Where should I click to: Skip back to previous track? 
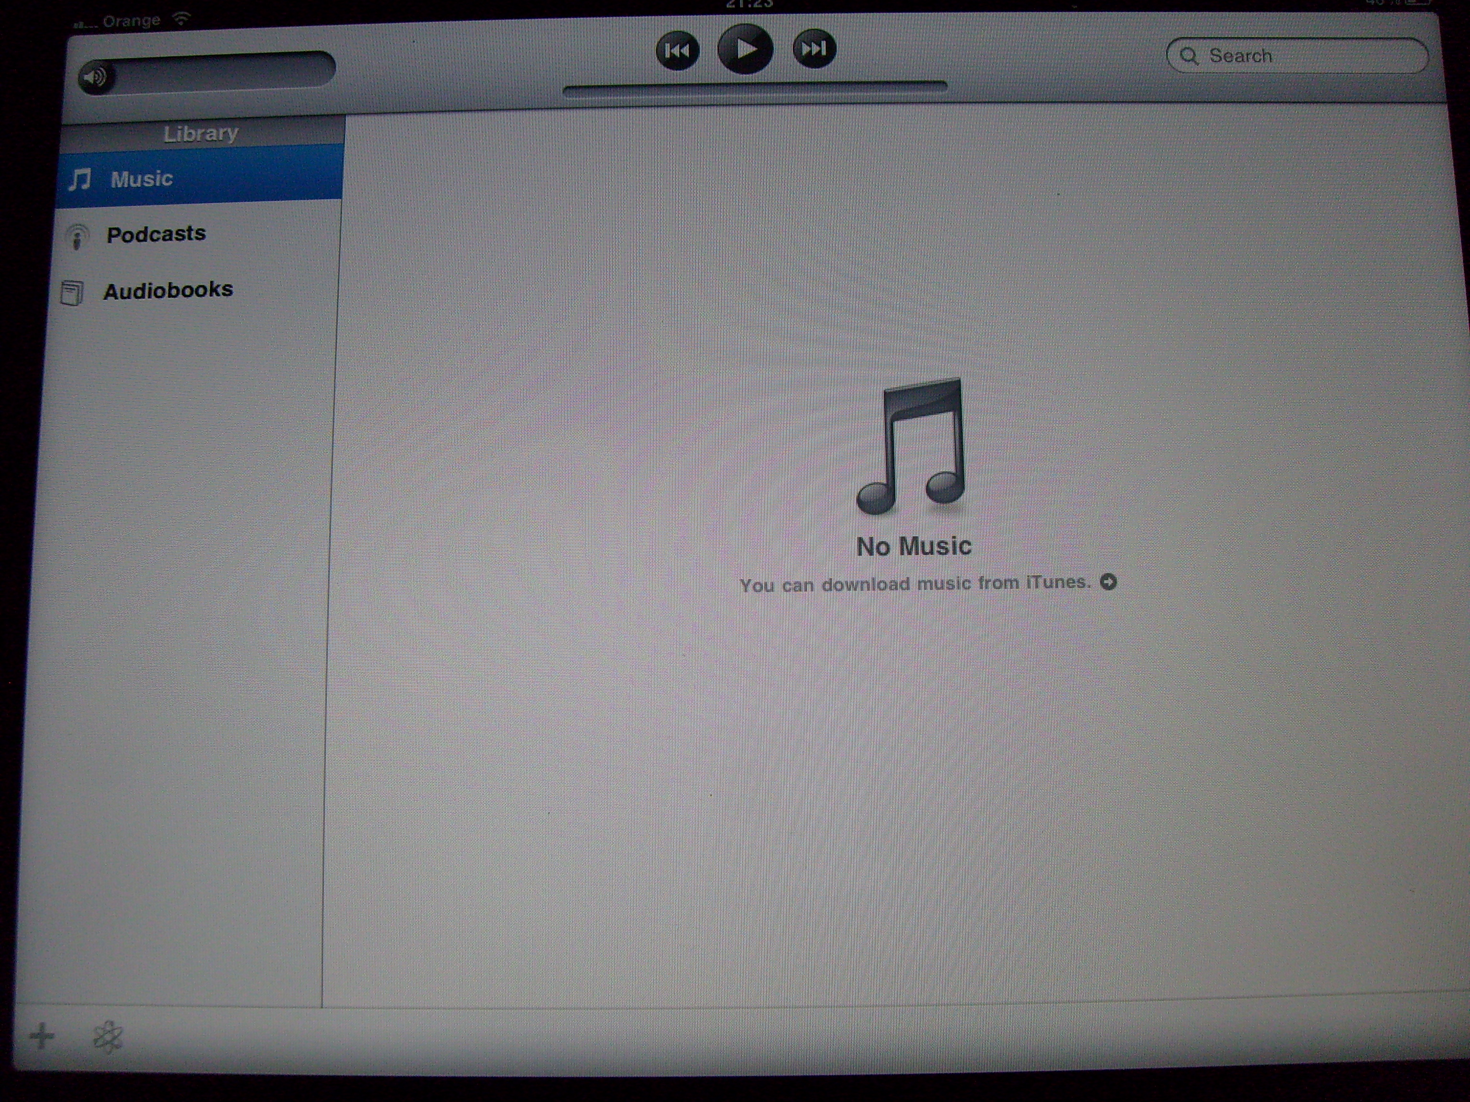677,51
